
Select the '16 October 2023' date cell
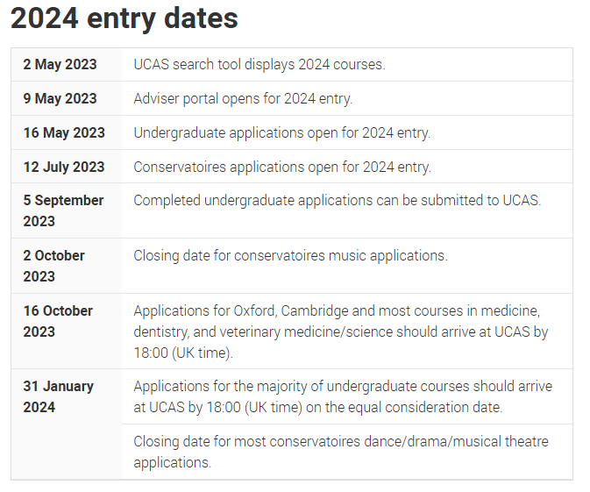coord(67,332)
